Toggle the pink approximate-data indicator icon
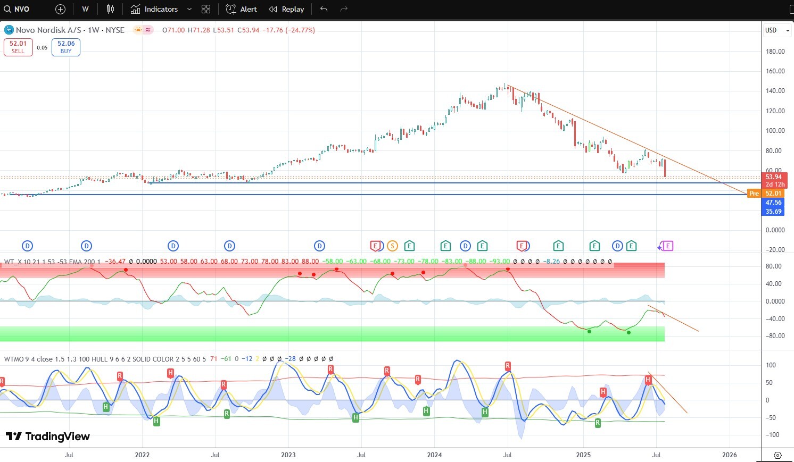The height and width of the screenshot is (462, 794). pos(148,30)
